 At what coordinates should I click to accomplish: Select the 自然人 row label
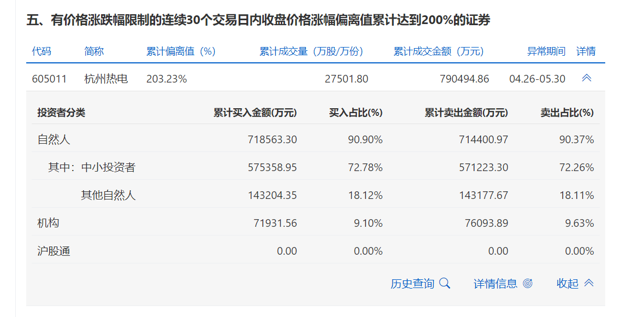[x=54, y=139]
